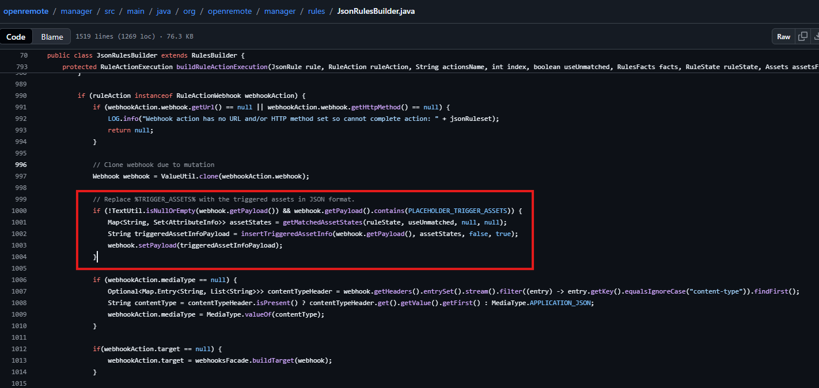Open the Raw file view

pos(783,36)
